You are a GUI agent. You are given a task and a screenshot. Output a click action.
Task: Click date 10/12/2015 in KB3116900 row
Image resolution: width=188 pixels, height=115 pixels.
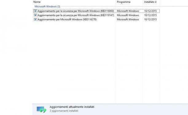tap(150, 11)
